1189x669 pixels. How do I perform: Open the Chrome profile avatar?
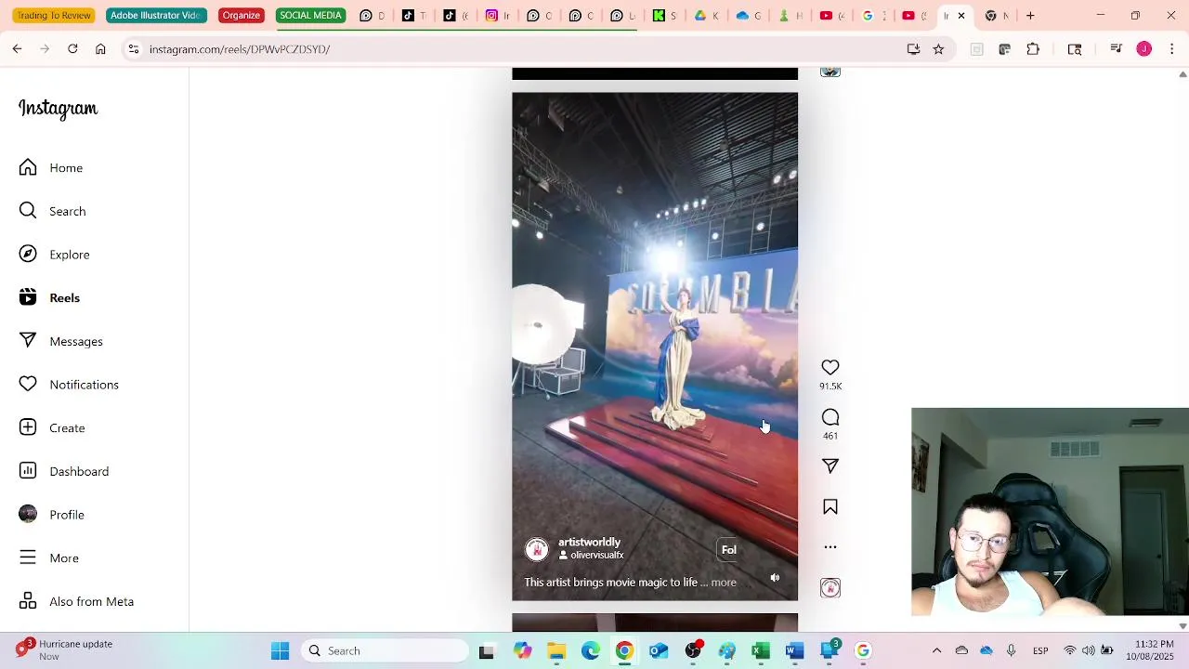[1144, 49]
